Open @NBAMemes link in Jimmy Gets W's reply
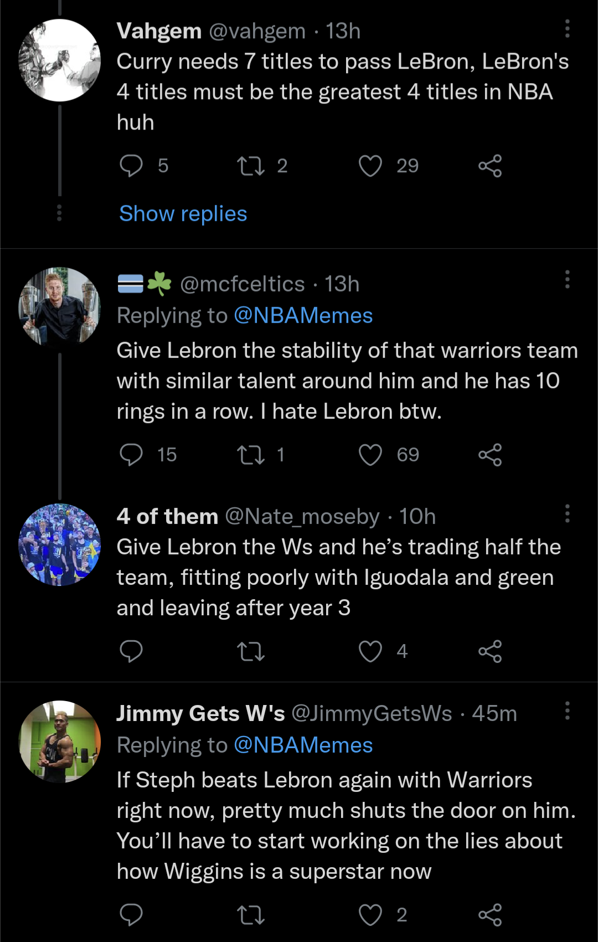The width and height of the screenshot is (598, 942). [303, 745]
